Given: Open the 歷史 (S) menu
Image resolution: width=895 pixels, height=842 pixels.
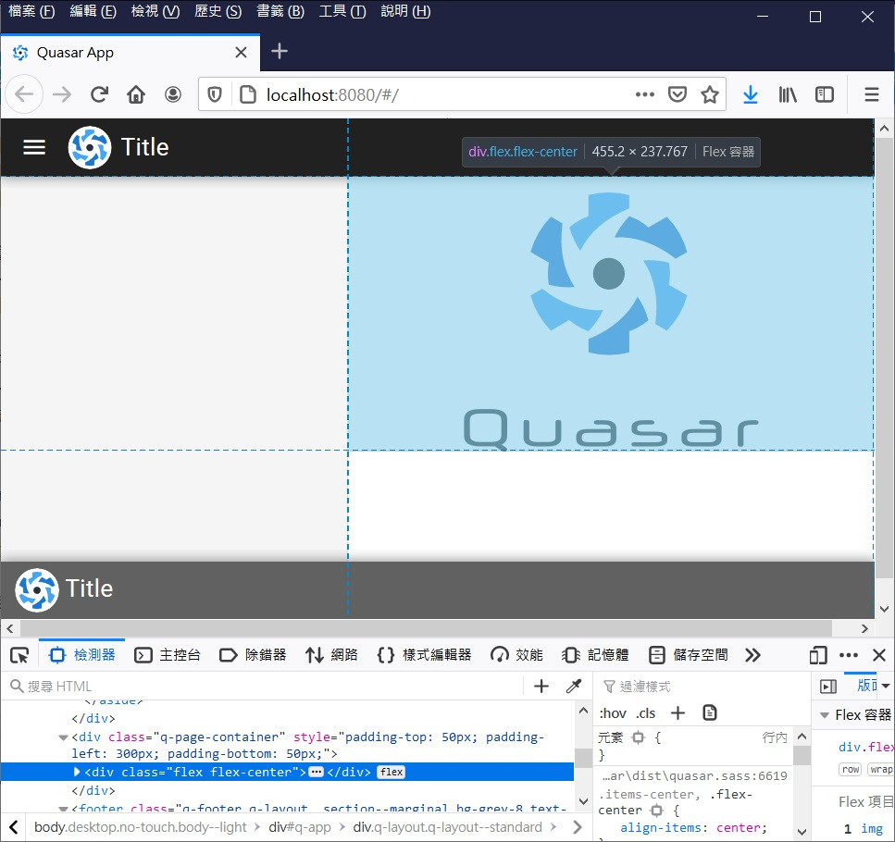Looking at the screenshot, I should [218, 11].
